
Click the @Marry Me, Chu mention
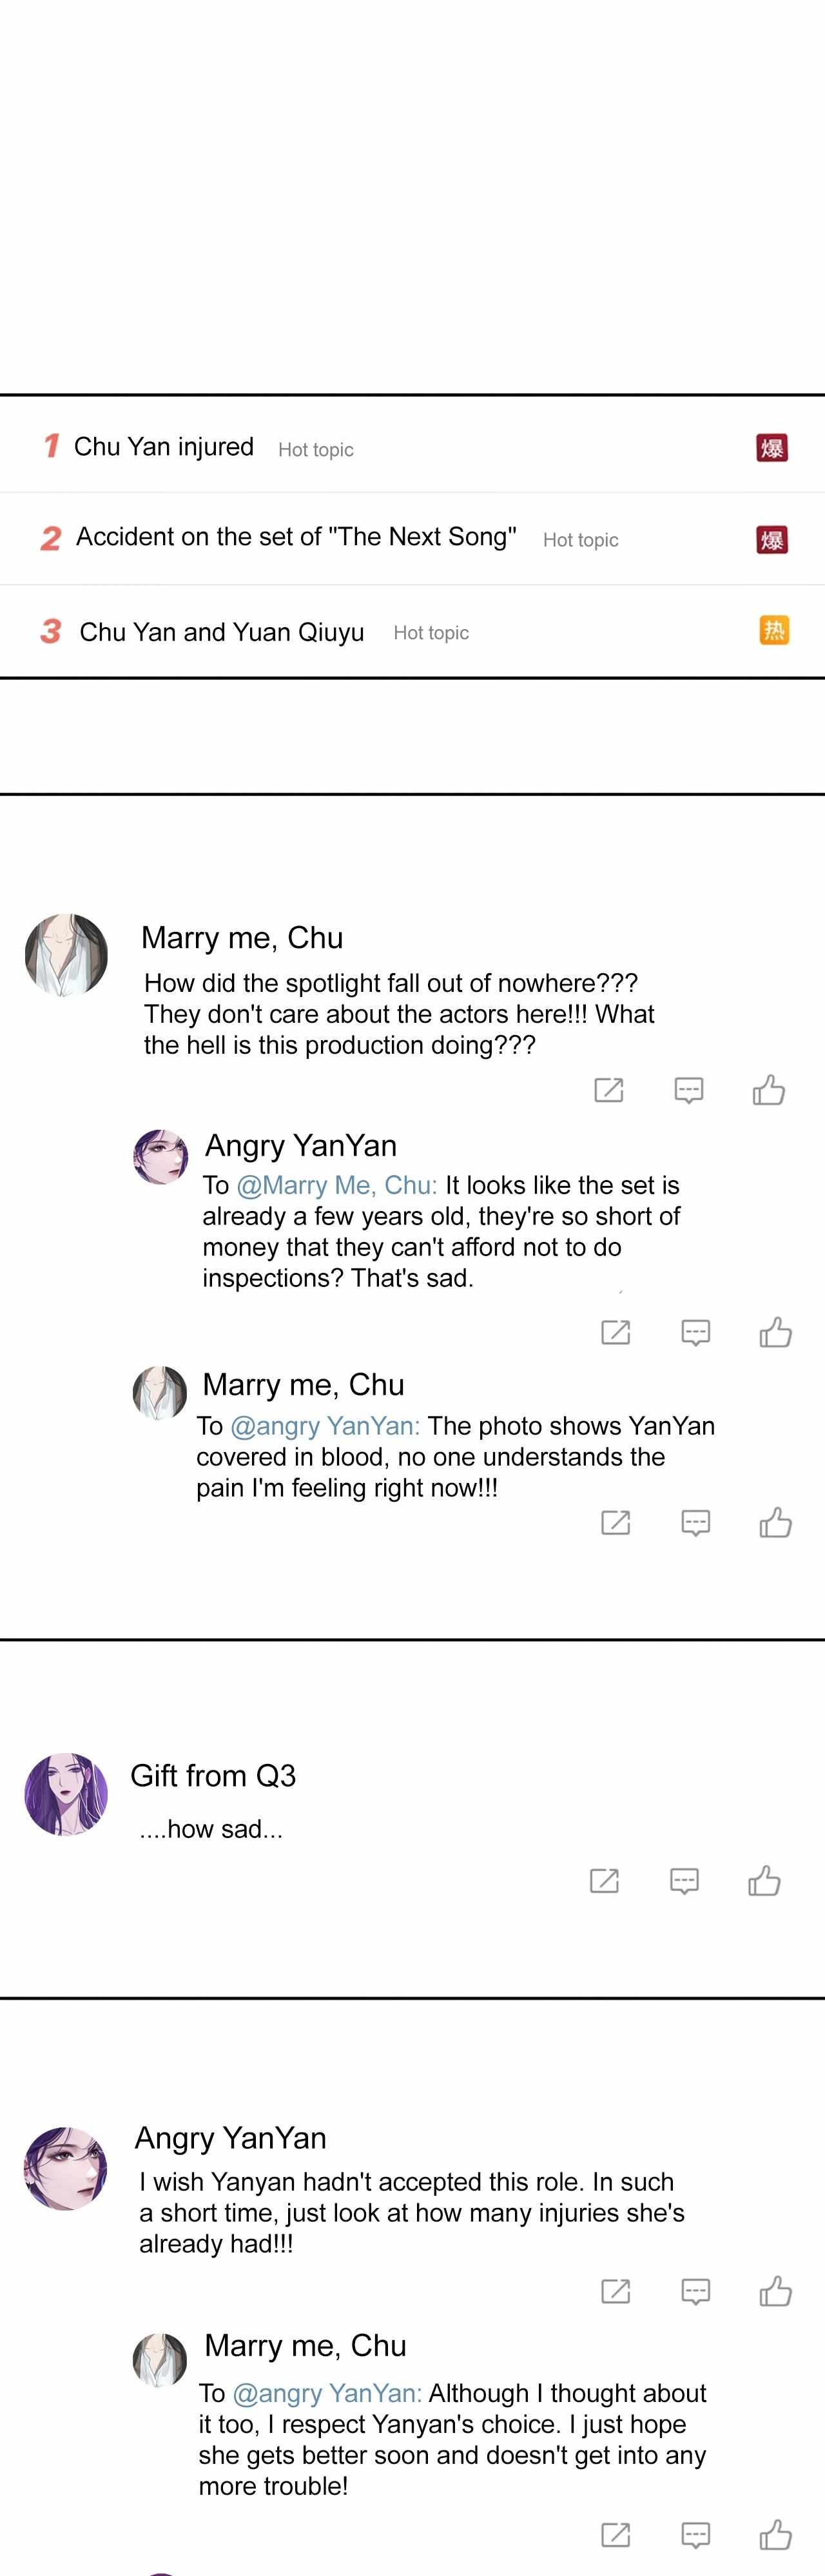click(336, 1185)
